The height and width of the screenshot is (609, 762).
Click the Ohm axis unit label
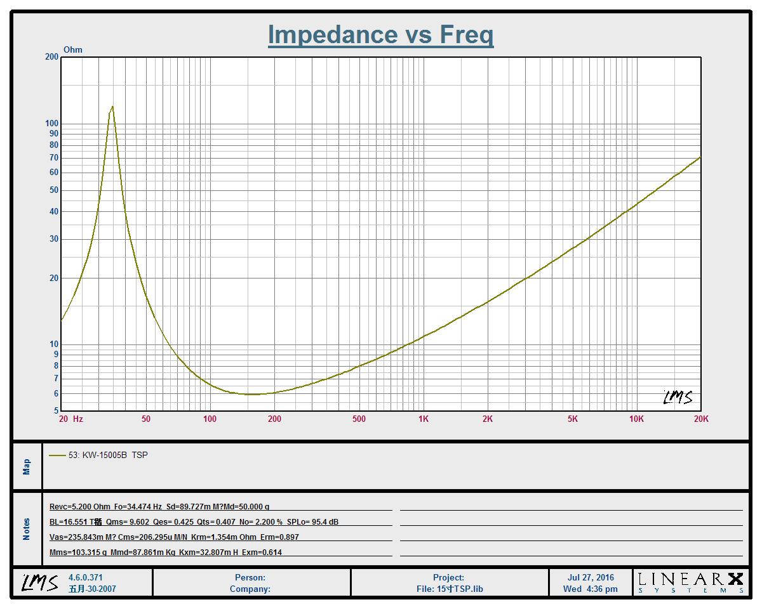click(x=72, y=49)
